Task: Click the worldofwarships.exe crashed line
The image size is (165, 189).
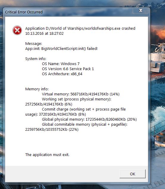Action: tap(80, 29)
